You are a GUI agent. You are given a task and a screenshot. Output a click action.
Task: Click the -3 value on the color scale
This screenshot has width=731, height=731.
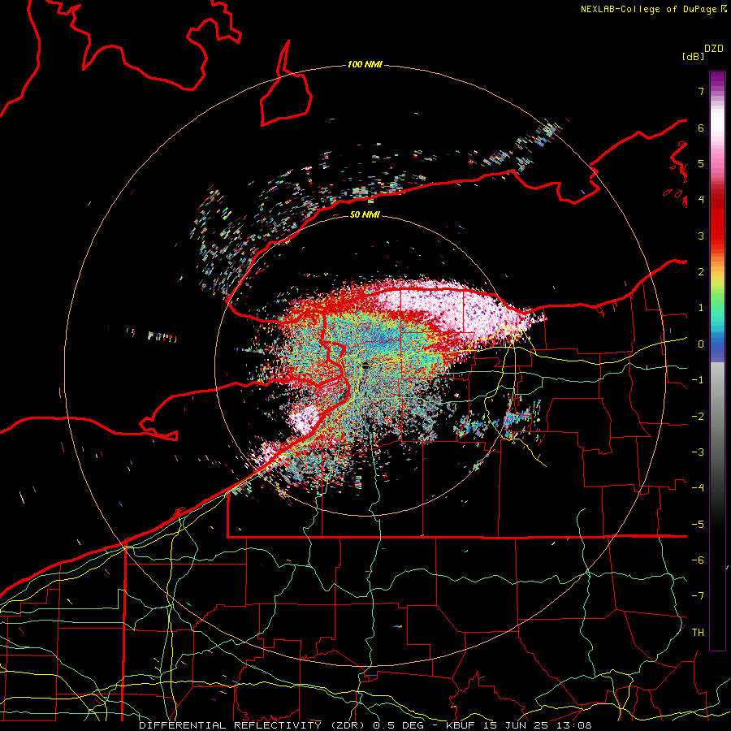point(698,452)
